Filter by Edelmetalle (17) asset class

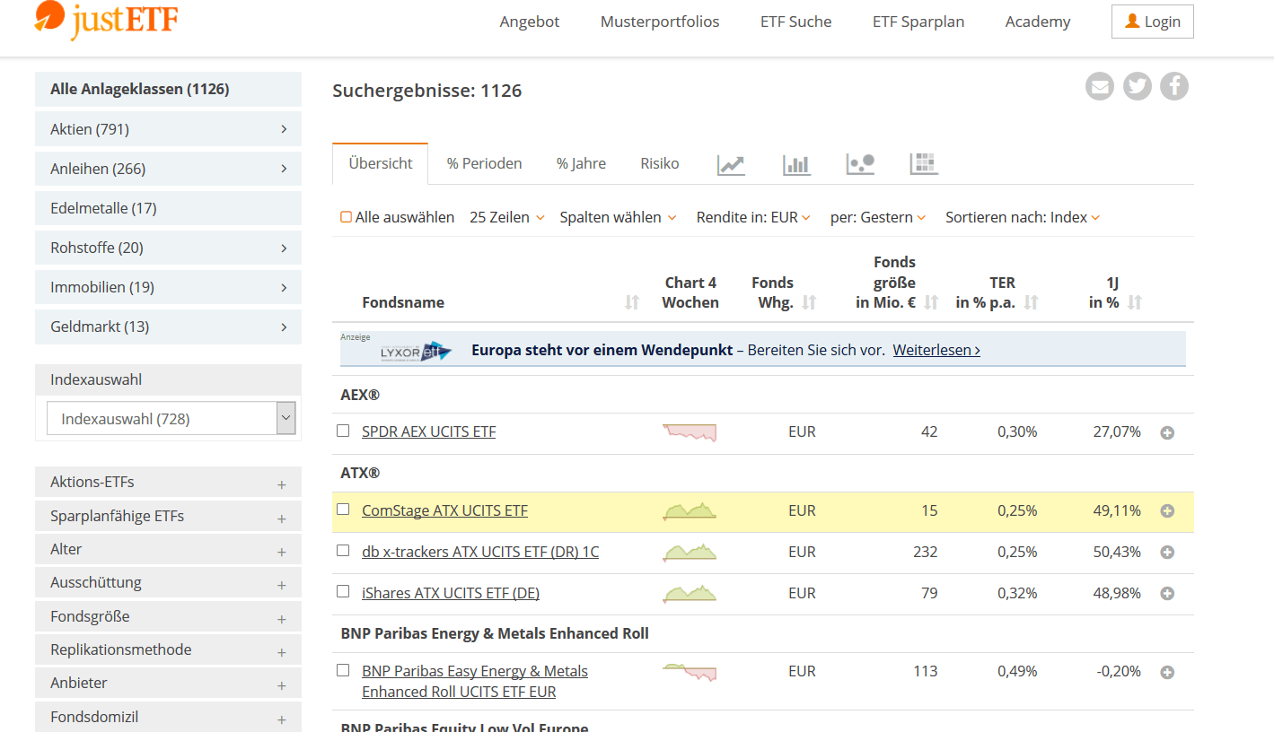click(169, 208)
